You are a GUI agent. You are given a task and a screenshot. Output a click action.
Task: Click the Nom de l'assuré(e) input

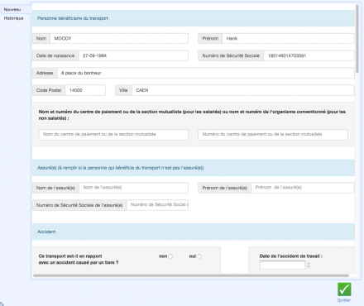click(134, 188)
